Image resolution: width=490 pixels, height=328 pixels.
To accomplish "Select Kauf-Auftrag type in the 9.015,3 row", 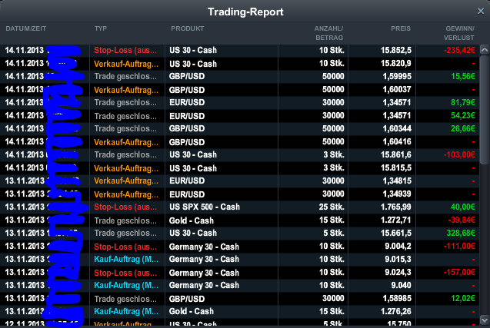I will pos(126,260).
